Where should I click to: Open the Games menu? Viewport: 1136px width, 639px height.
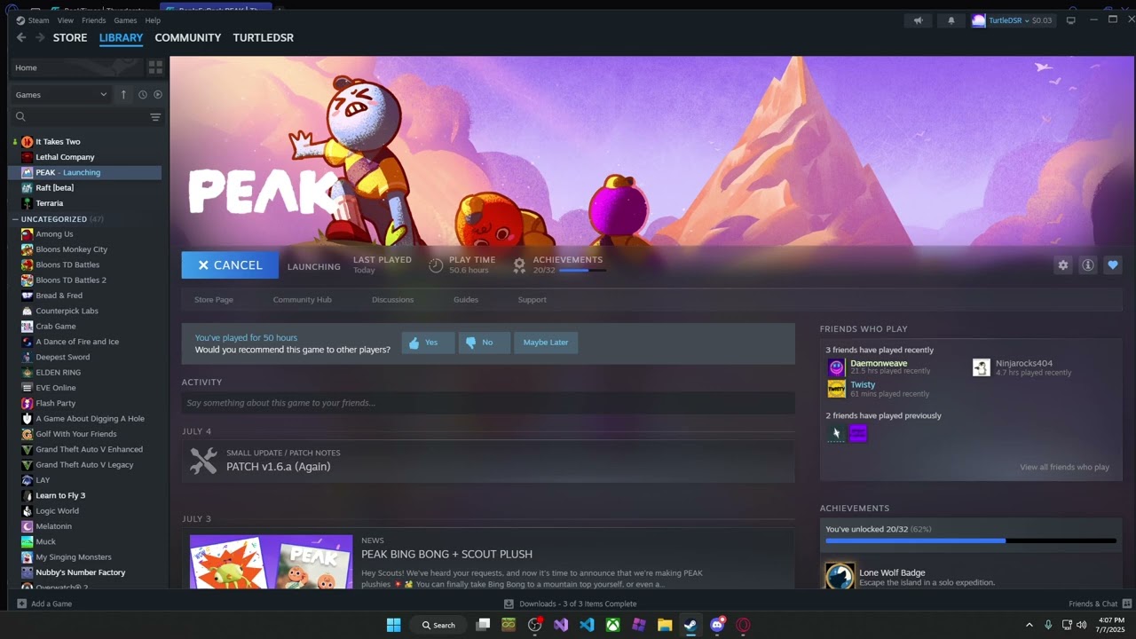tap(125, 20)
